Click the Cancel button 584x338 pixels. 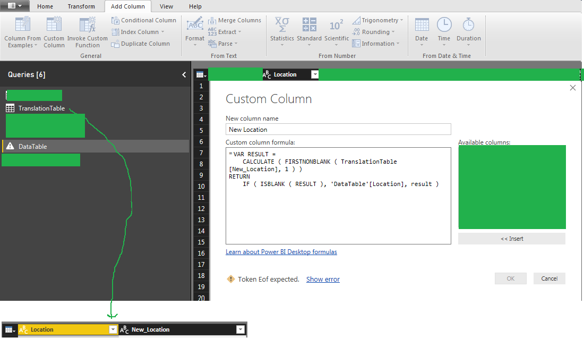point(549,278)
